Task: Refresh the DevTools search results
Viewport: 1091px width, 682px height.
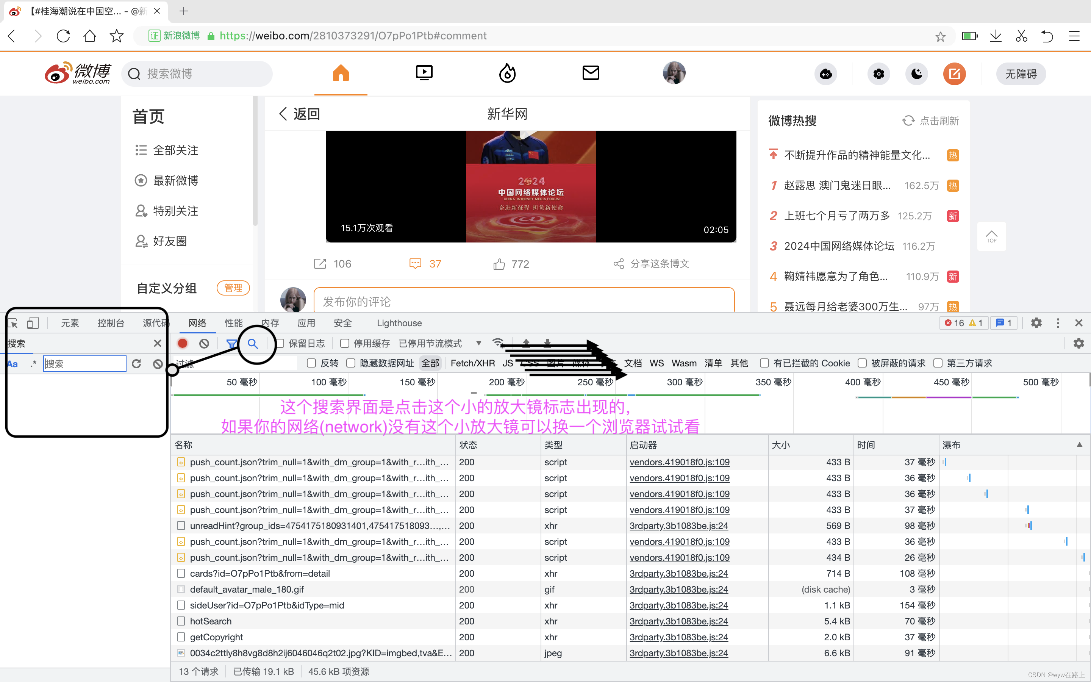Action: tap(137, 364)
